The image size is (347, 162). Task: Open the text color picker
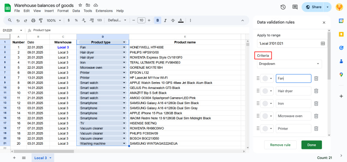tap(181, 20)
